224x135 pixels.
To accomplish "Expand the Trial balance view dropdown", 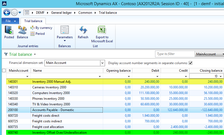I will point(35,54).
